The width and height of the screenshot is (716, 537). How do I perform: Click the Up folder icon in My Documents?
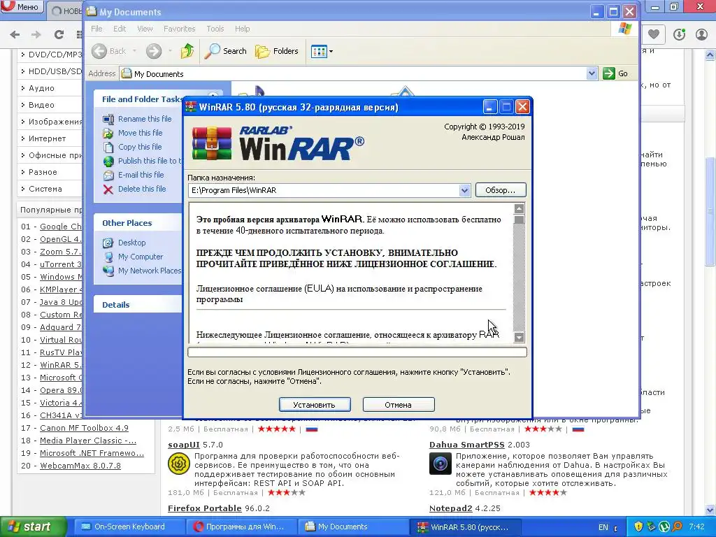pos(187,51)
